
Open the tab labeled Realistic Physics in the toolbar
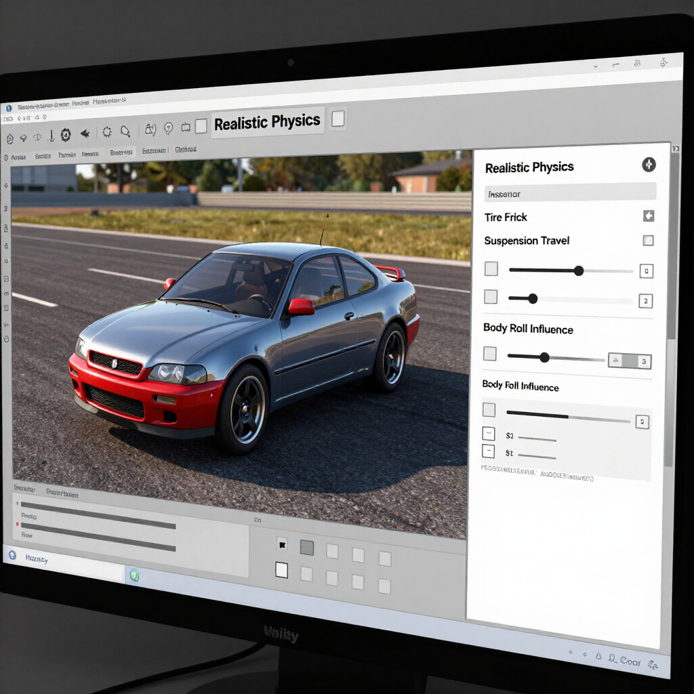(267, 122)
